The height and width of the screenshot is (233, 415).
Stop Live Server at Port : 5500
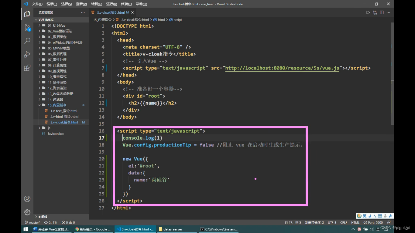coord(373,222)
